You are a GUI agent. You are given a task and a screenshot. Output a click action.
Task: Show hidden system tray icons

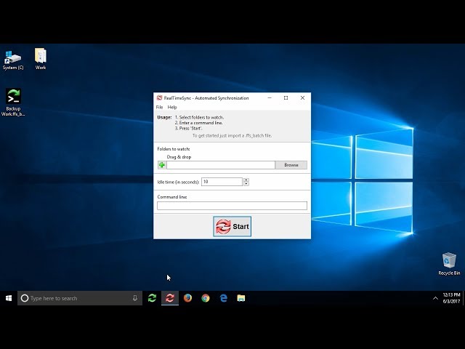[435, 298]
